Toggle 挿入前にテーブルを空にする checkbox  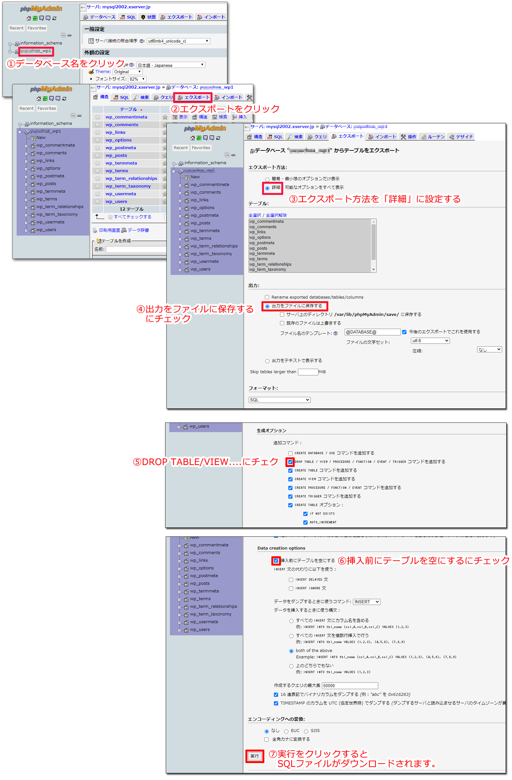point(276,561)
